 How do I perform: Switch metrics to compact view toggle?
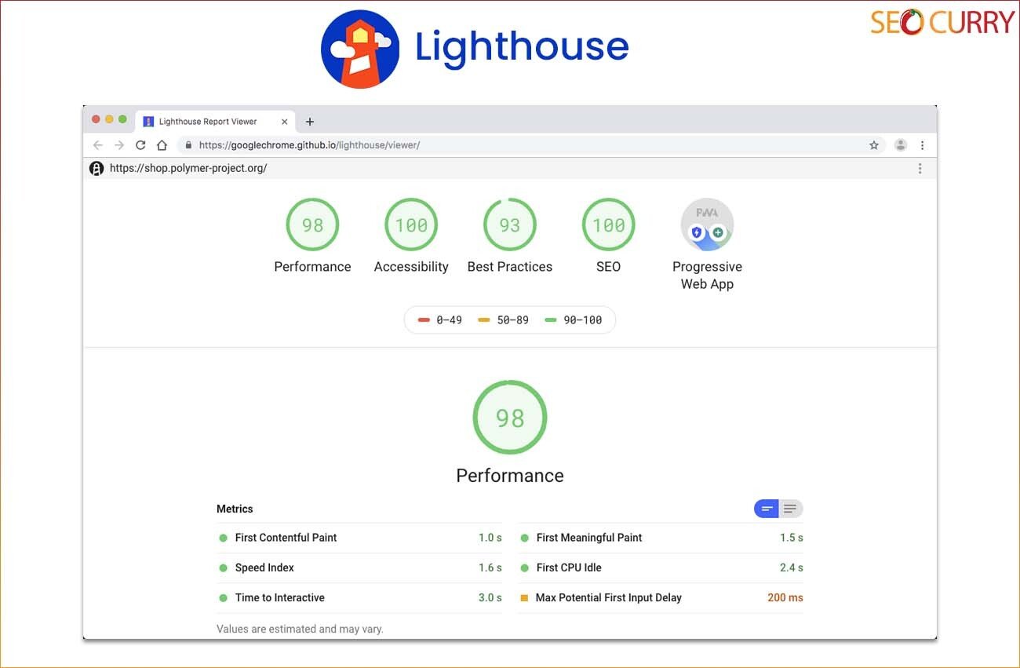tap(767, 509)
